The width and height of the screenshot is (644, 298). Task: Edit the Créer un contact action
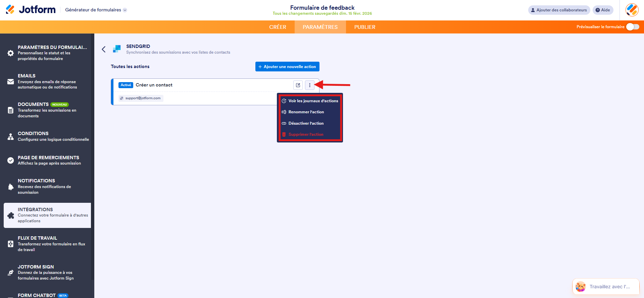click(x=298, y=85)
